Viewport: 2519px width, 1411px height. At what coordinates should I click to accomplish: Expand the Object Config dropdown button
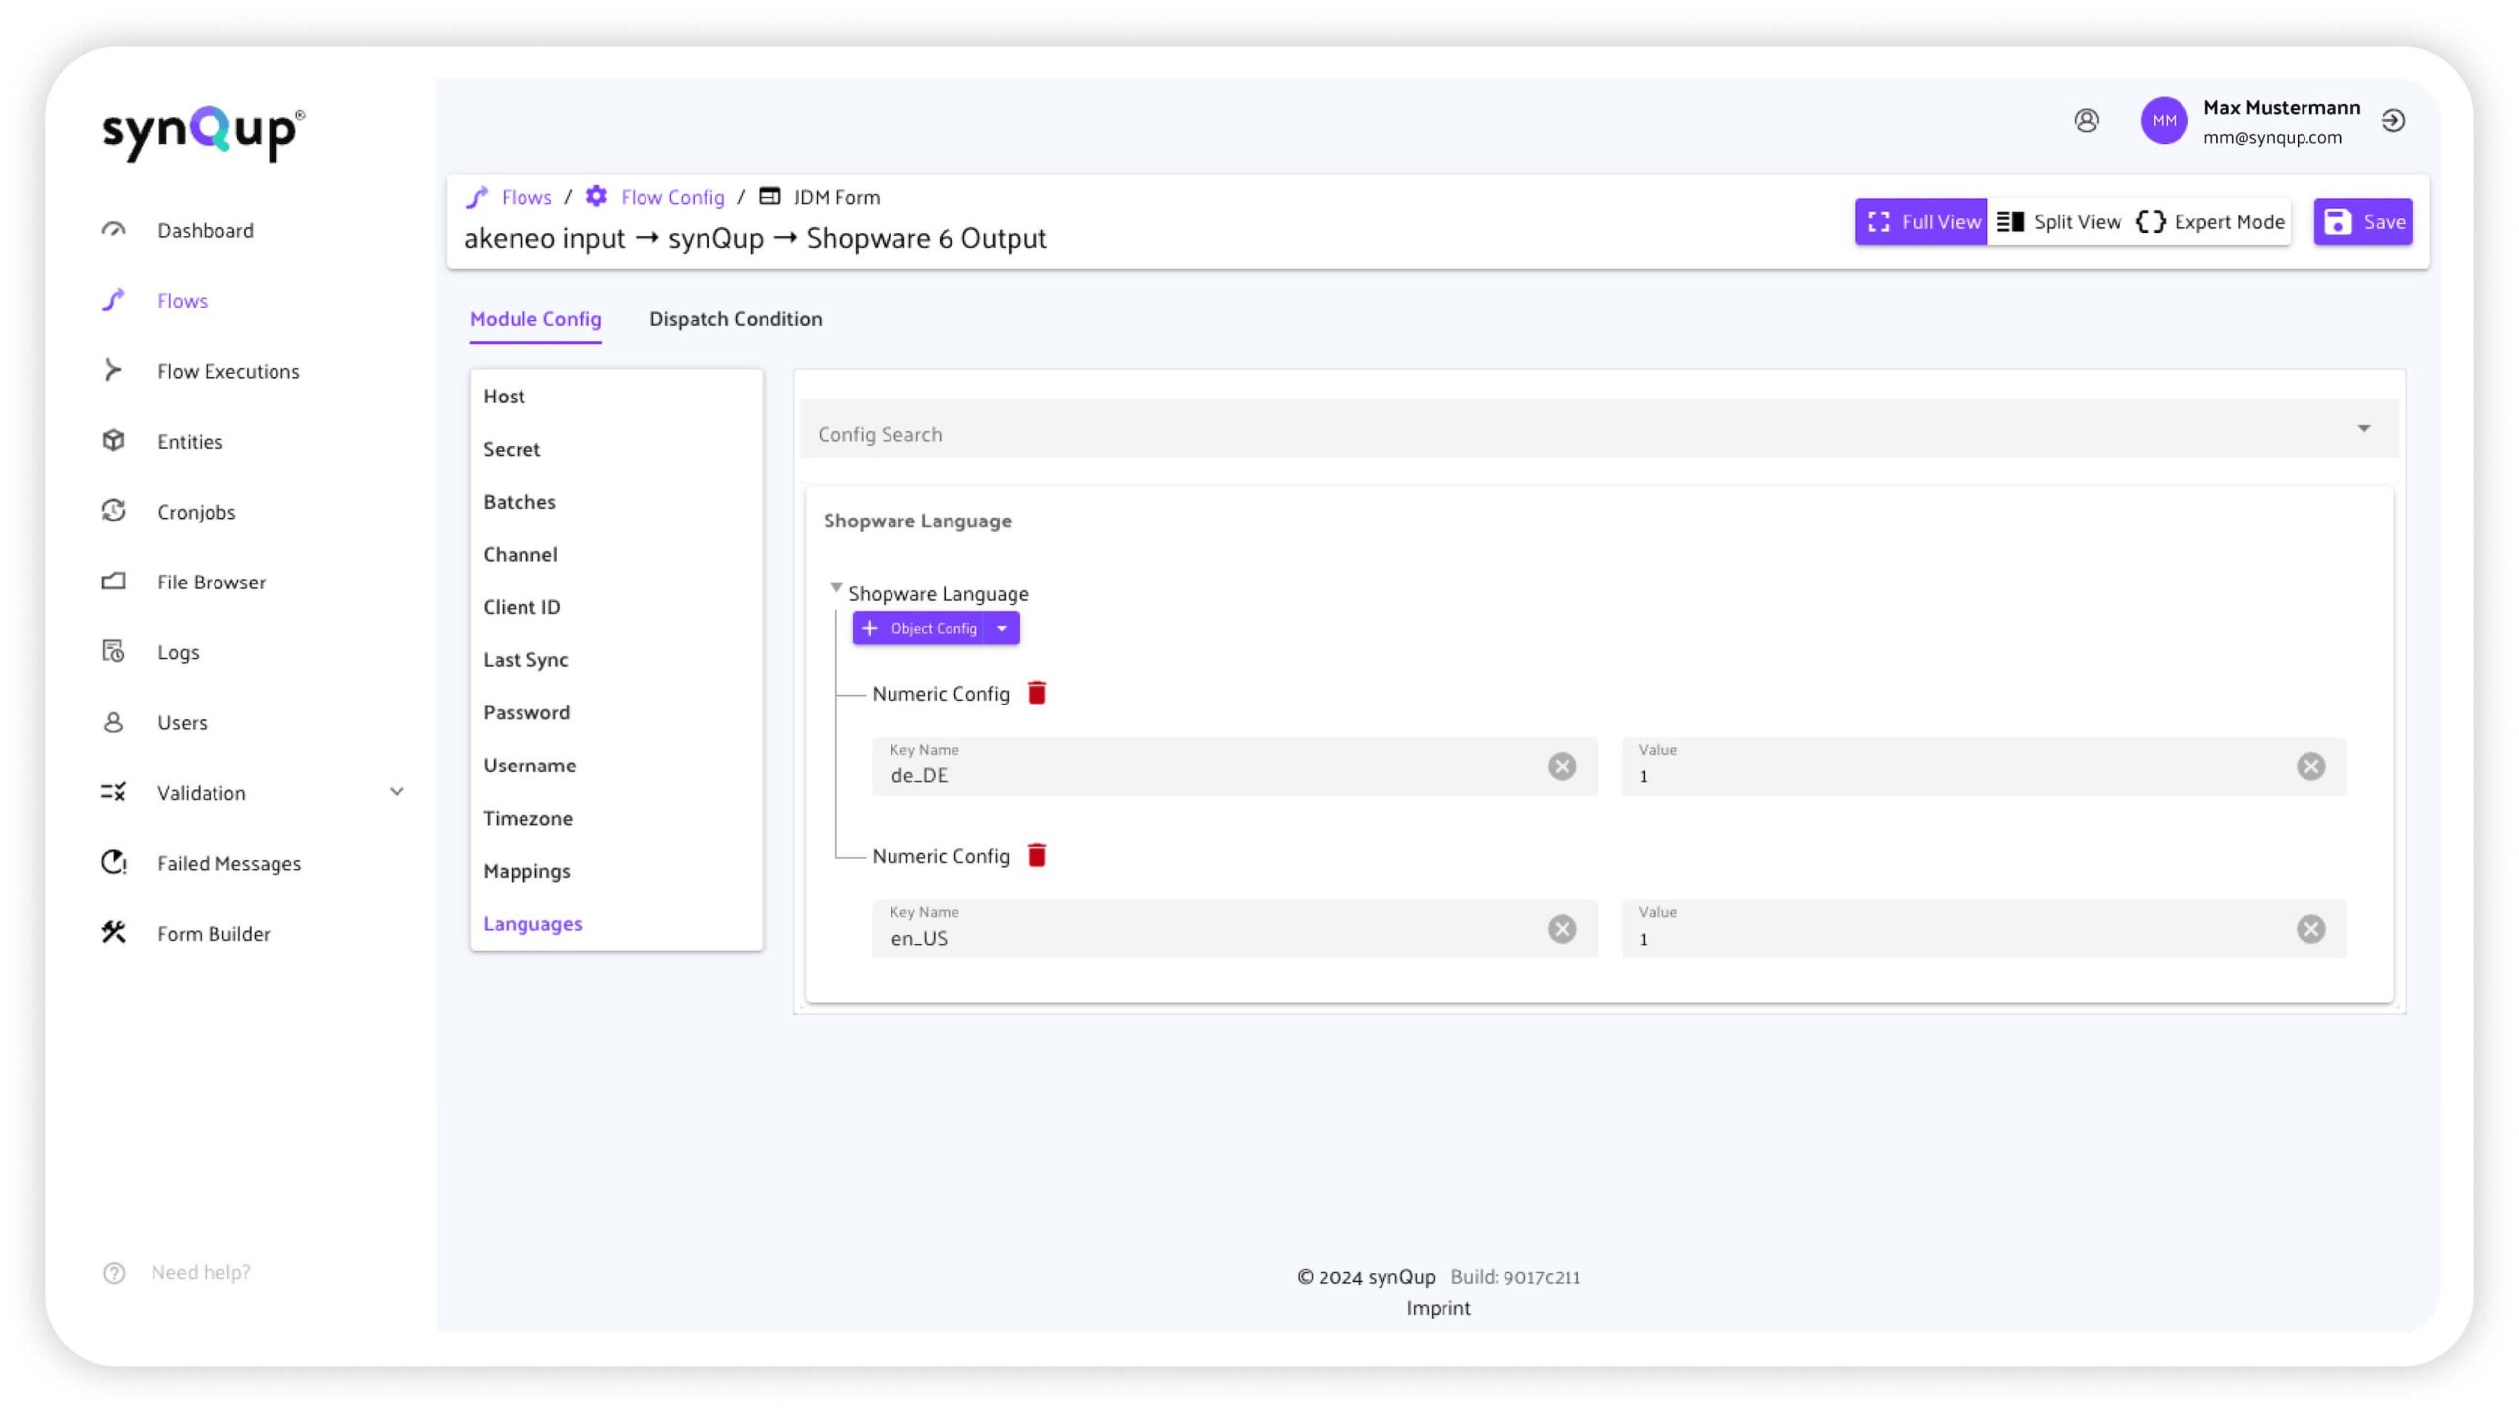(1004, 626)
